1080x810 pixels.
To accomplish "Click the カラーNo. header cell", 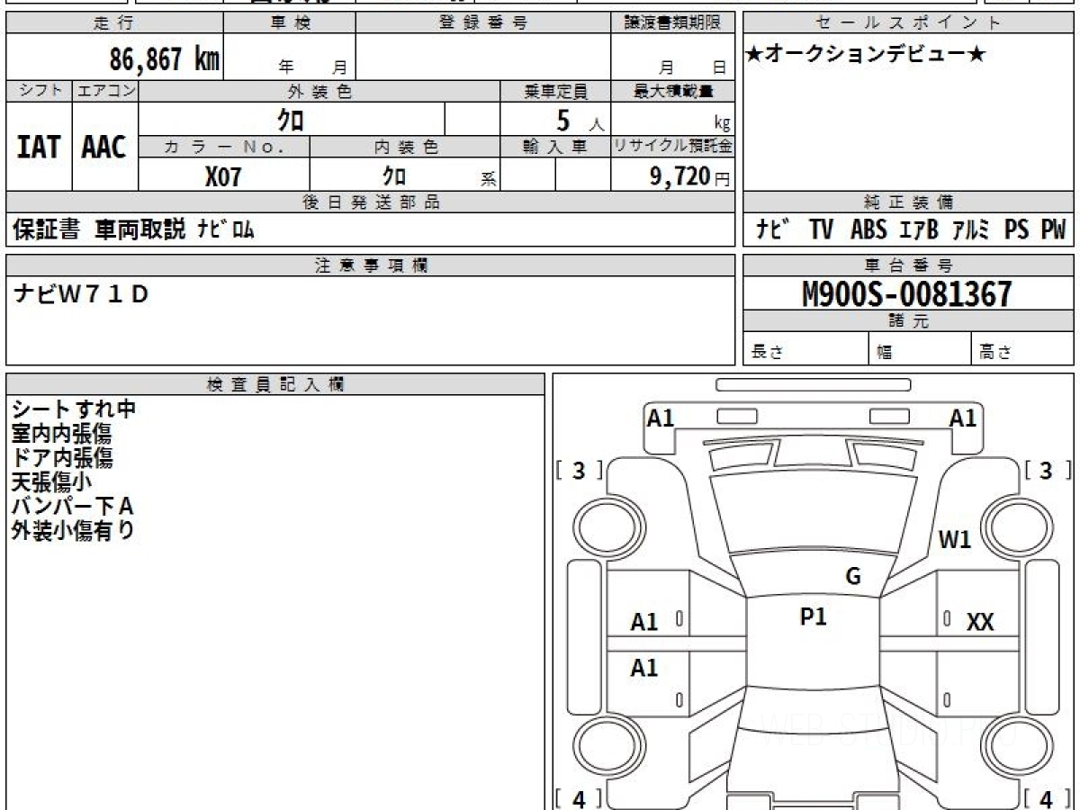I will click(224, 147).
